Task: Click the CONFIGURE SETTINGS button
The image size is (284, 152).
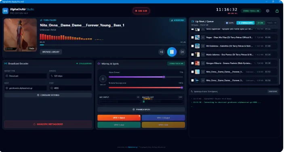Action: (x=48, y=95)
